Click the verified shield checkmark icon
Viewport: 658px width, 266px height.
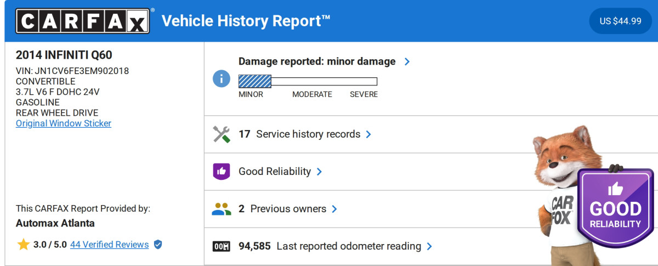pos(158,245)
